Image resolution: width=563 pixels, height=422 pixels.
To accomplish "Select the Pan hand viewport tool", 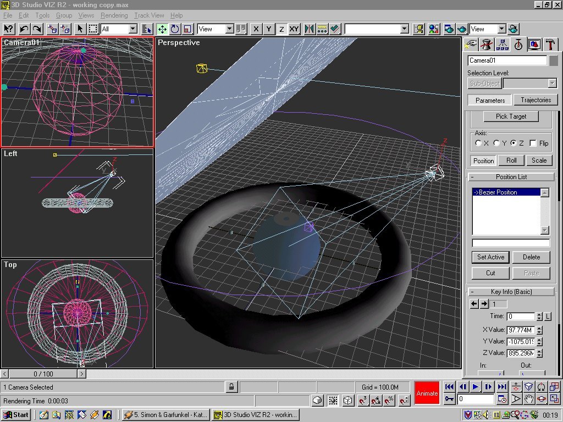I will [x=528, y=399].
